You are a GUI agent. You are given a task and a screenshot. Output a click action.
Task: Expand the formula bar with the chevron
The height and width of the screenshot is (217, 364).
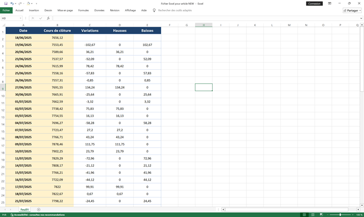[x=360, y=18]
